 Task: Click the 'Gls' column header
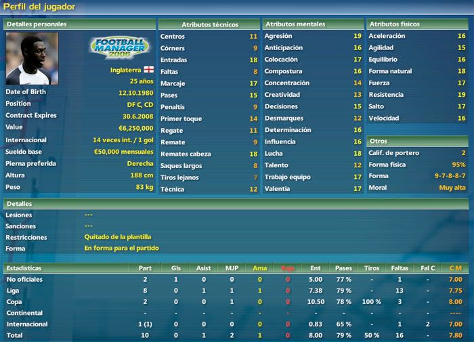[x=176, y=268]
